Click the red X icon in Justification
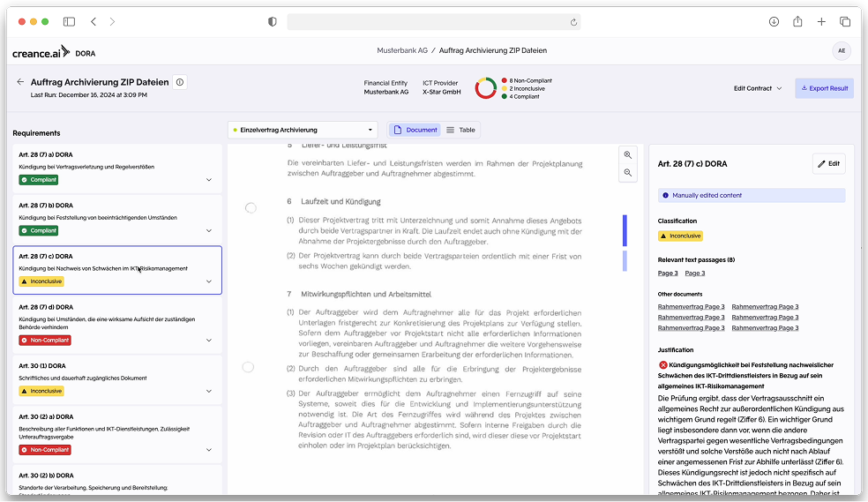The width and height of the screenshot is (868, 502). (x=662, y=364)
